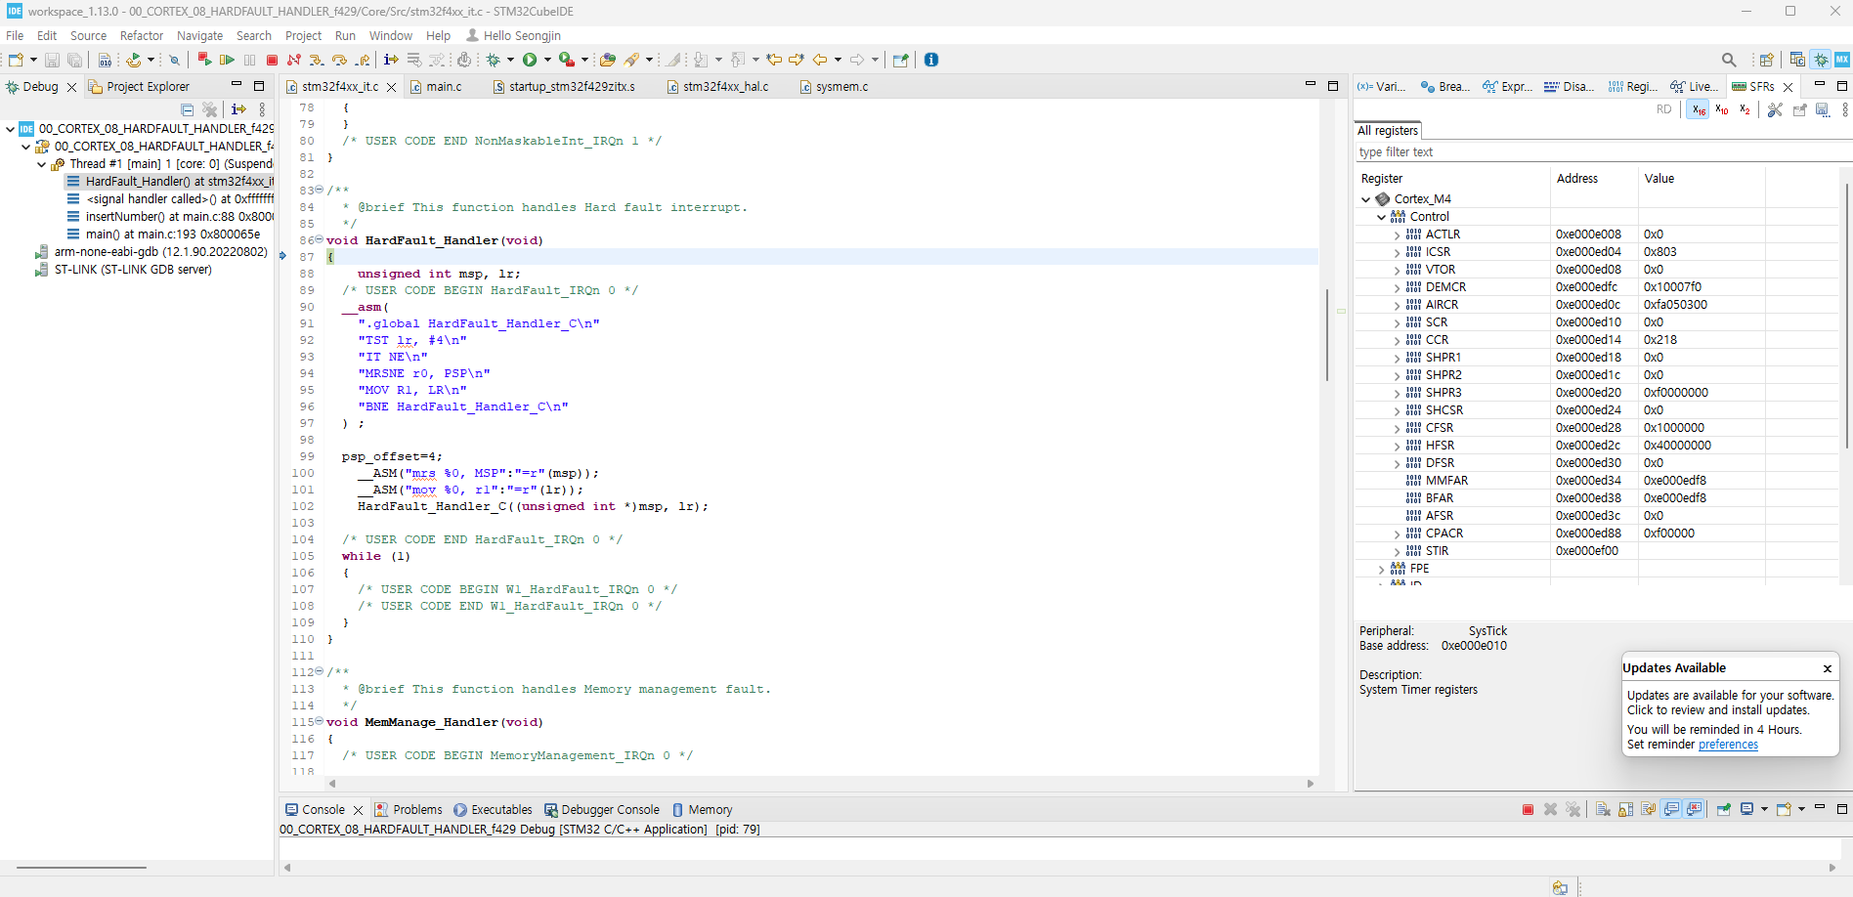Click the Console view red terminate icon
Image resolution: width=1853 pixels, height=897 pixels.
coord(1528,809)
